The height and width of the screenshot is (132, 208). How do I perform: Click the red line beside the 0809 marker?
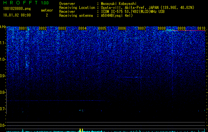coord(189,31)
